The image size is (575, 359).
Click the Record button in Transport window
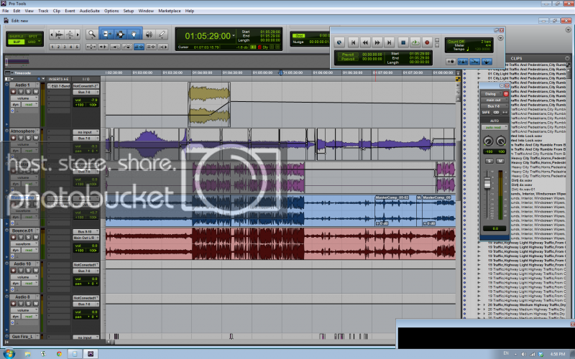427,42
